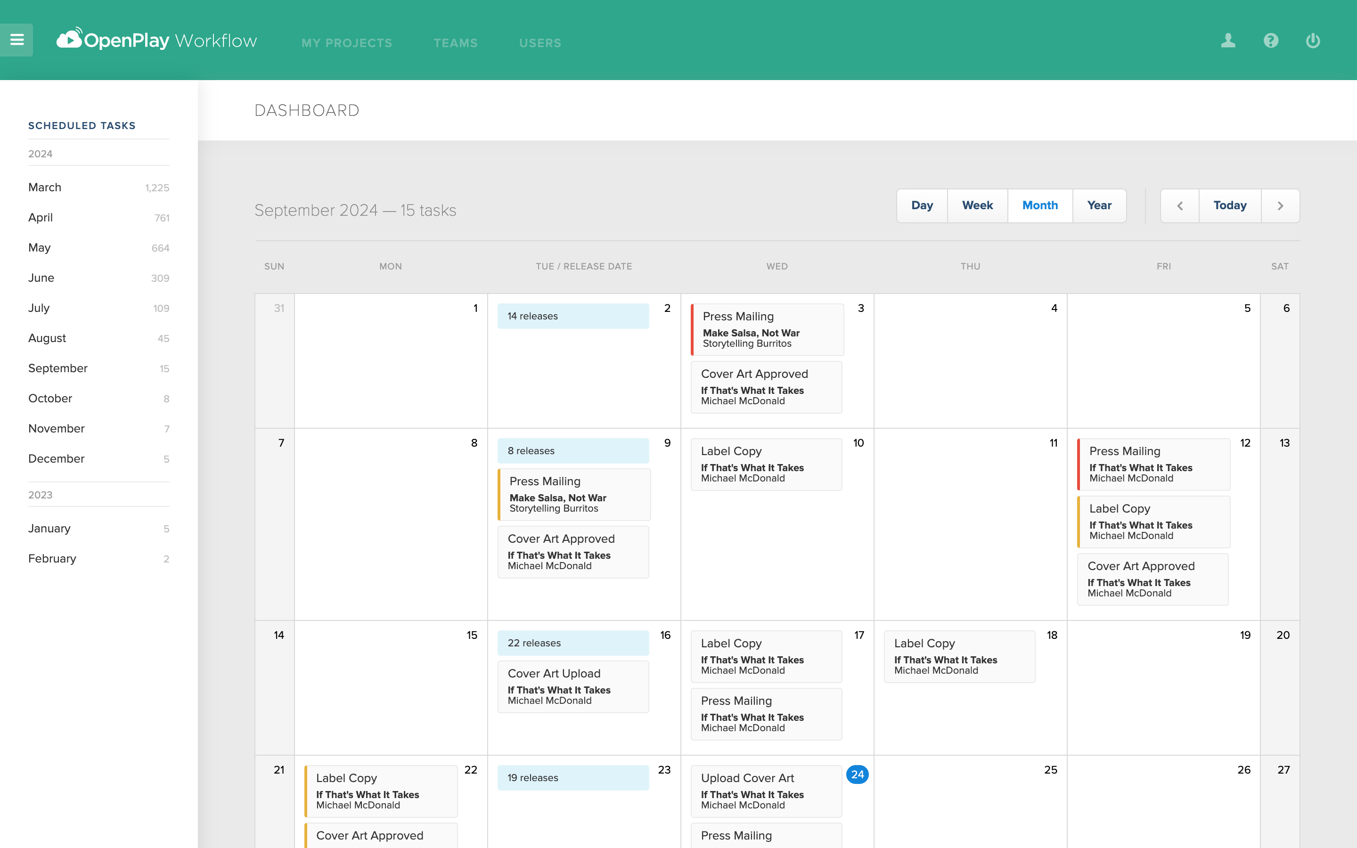The image size is (1357, 848).
Task: Switch calendar to Week view
Action: [977, 206]
